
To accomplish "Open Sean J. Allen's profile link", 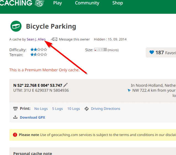I will (36, 39).
